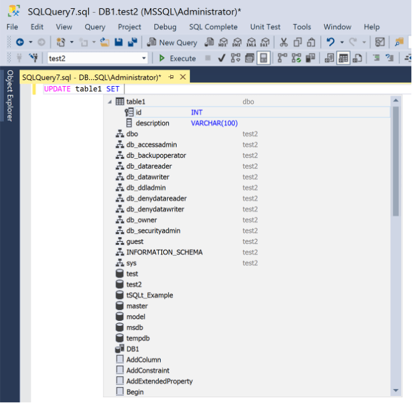Screen dimensions: 412x403
Task: Click the suggestion list scroll-down arrow
Action: point(395,390)
